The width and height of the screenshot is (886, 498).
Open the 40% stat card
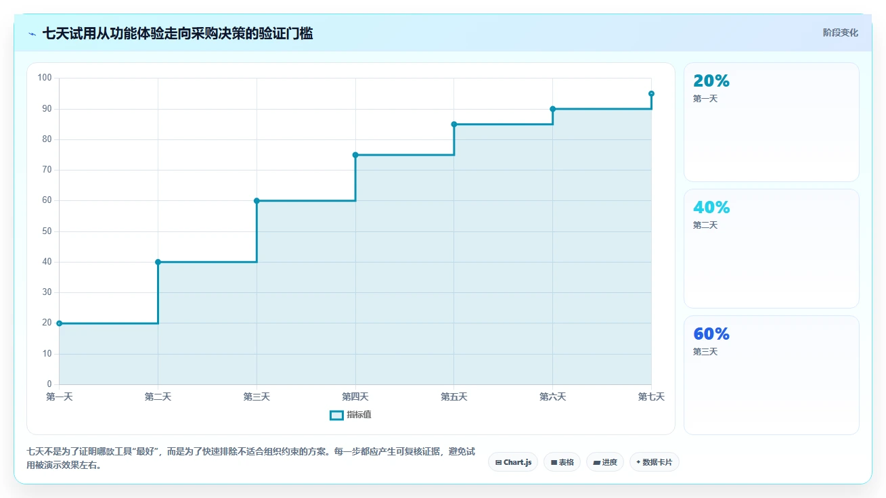772,249
